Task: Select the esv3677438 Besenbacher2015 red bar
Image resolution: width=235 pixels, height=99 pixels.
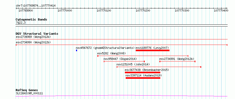Action: [143, 72]
